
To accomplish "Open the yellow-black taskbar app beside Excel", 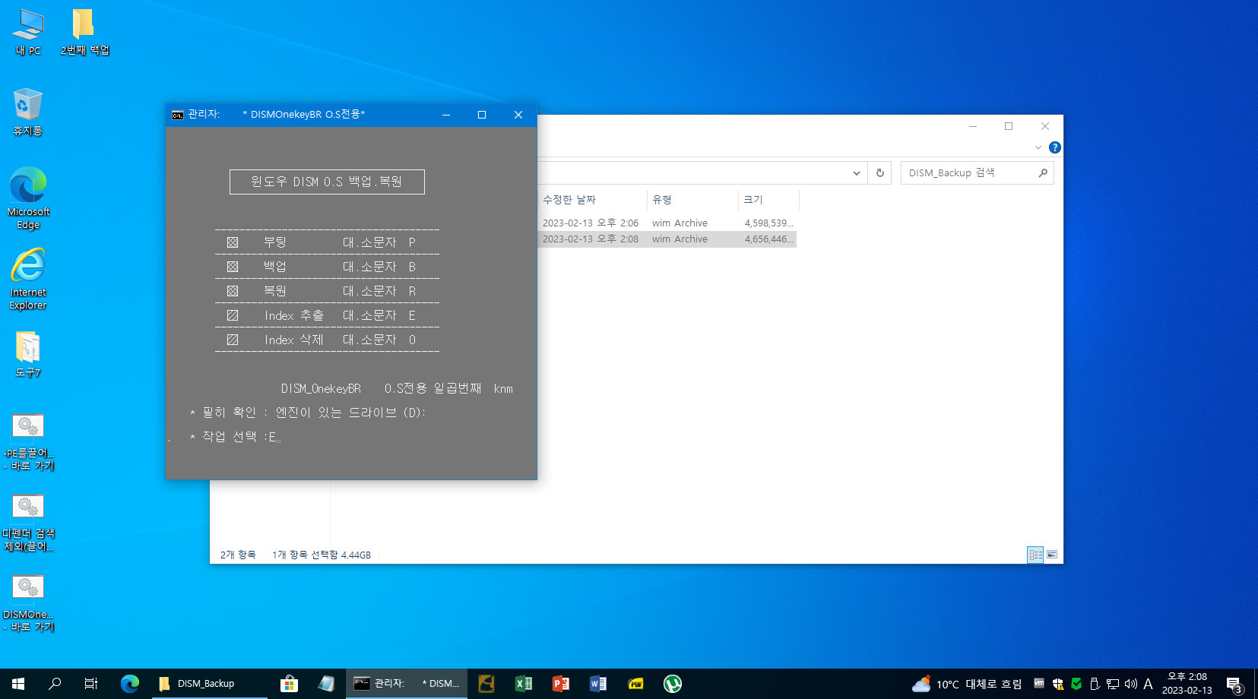I will [486, 684].
